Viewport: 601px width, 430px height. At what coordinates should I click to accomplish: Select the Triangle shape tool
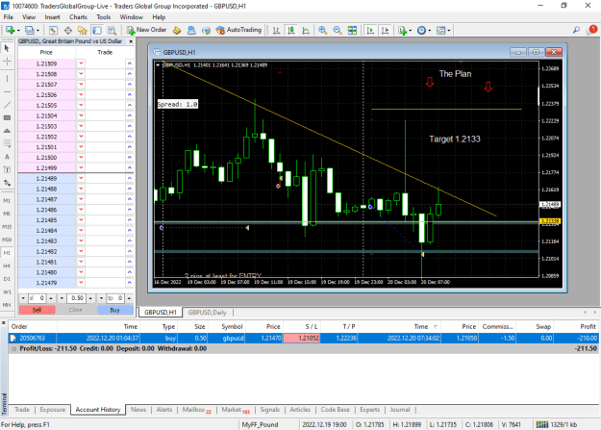point(7,131)
